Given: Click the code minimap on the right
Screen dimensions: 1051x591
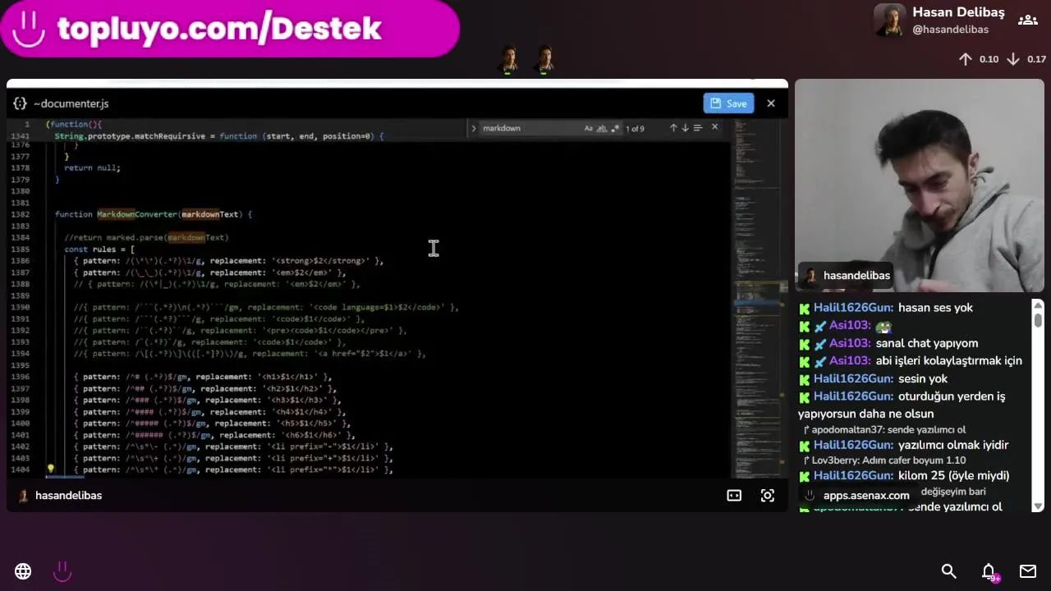Looking at the screenshot, I should [x=755, y=297].
